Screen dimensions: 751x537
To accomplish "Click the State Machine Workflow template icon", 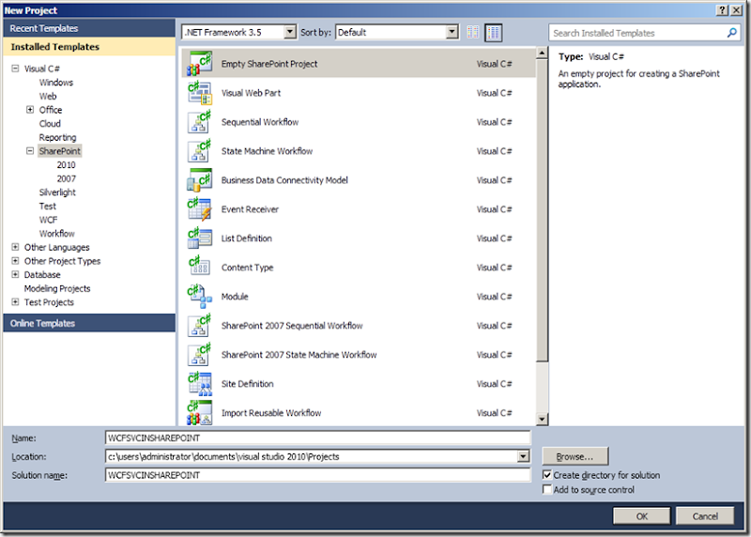I will pos(199,151).
